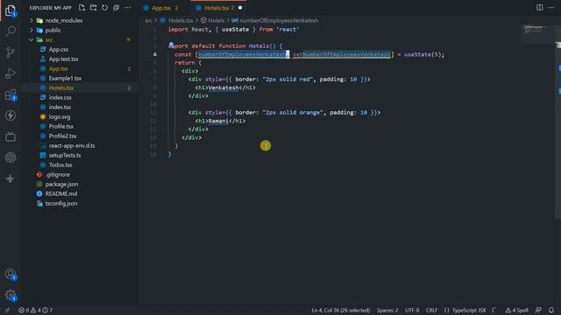Switch to the App.tsx editor tab
561x315 pixels.
(161, 8)
